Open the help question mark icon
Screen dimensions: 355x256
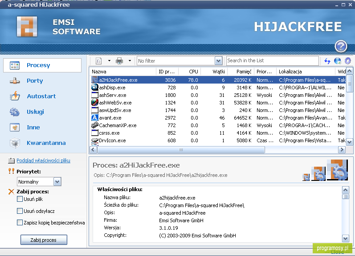coord(341,46)
